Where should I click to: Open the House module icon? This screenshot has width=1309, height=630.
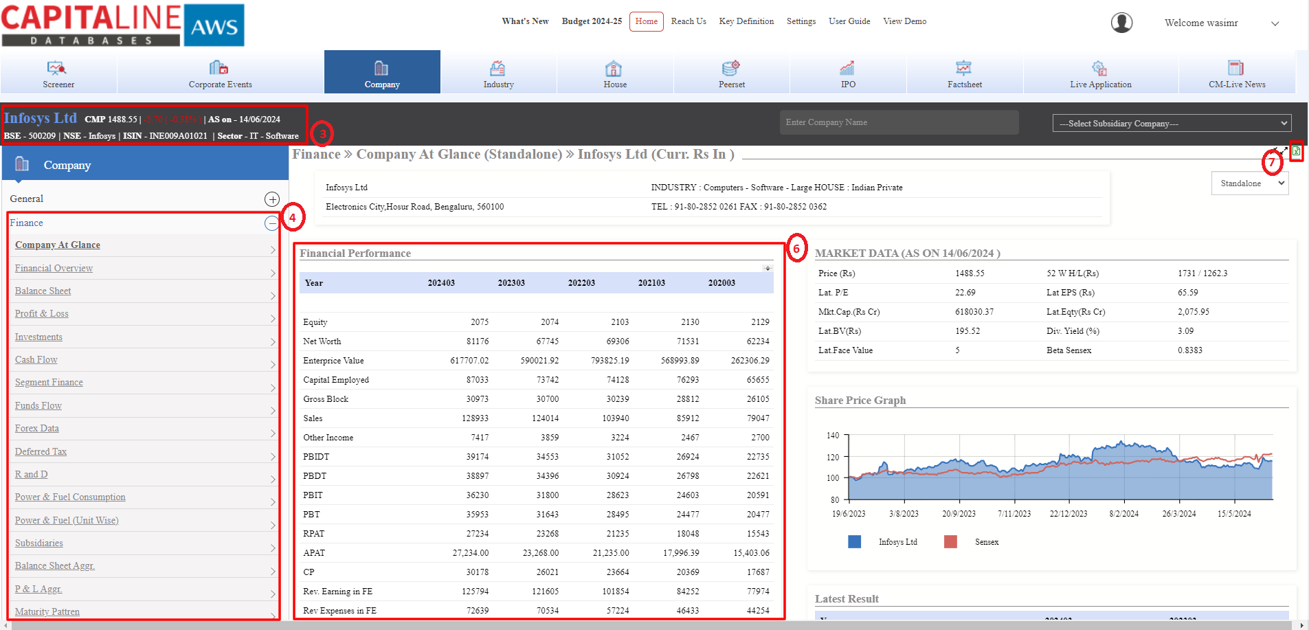(614, 68)
